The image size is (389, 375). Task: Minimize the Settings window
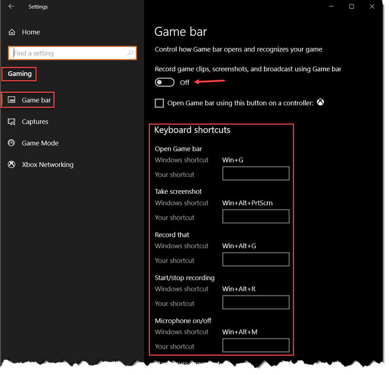(x=331, y=6)
